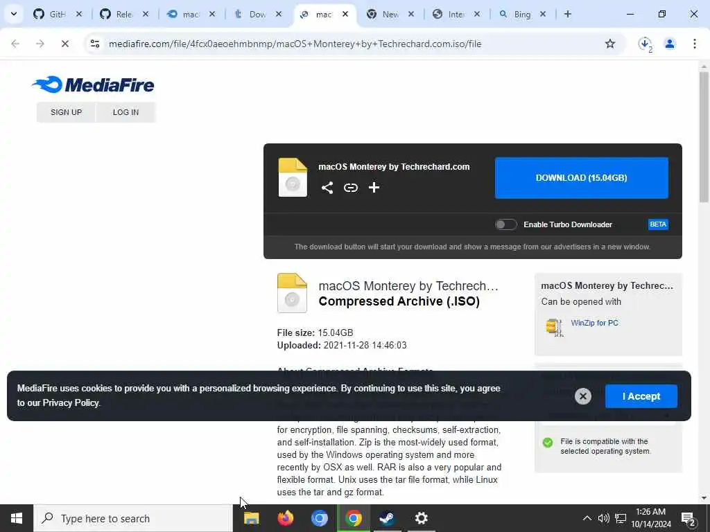The height and width of the screenshot is (532, 710).
Task: Click I Accept on the cookie banner
Action: pos(641,396)
